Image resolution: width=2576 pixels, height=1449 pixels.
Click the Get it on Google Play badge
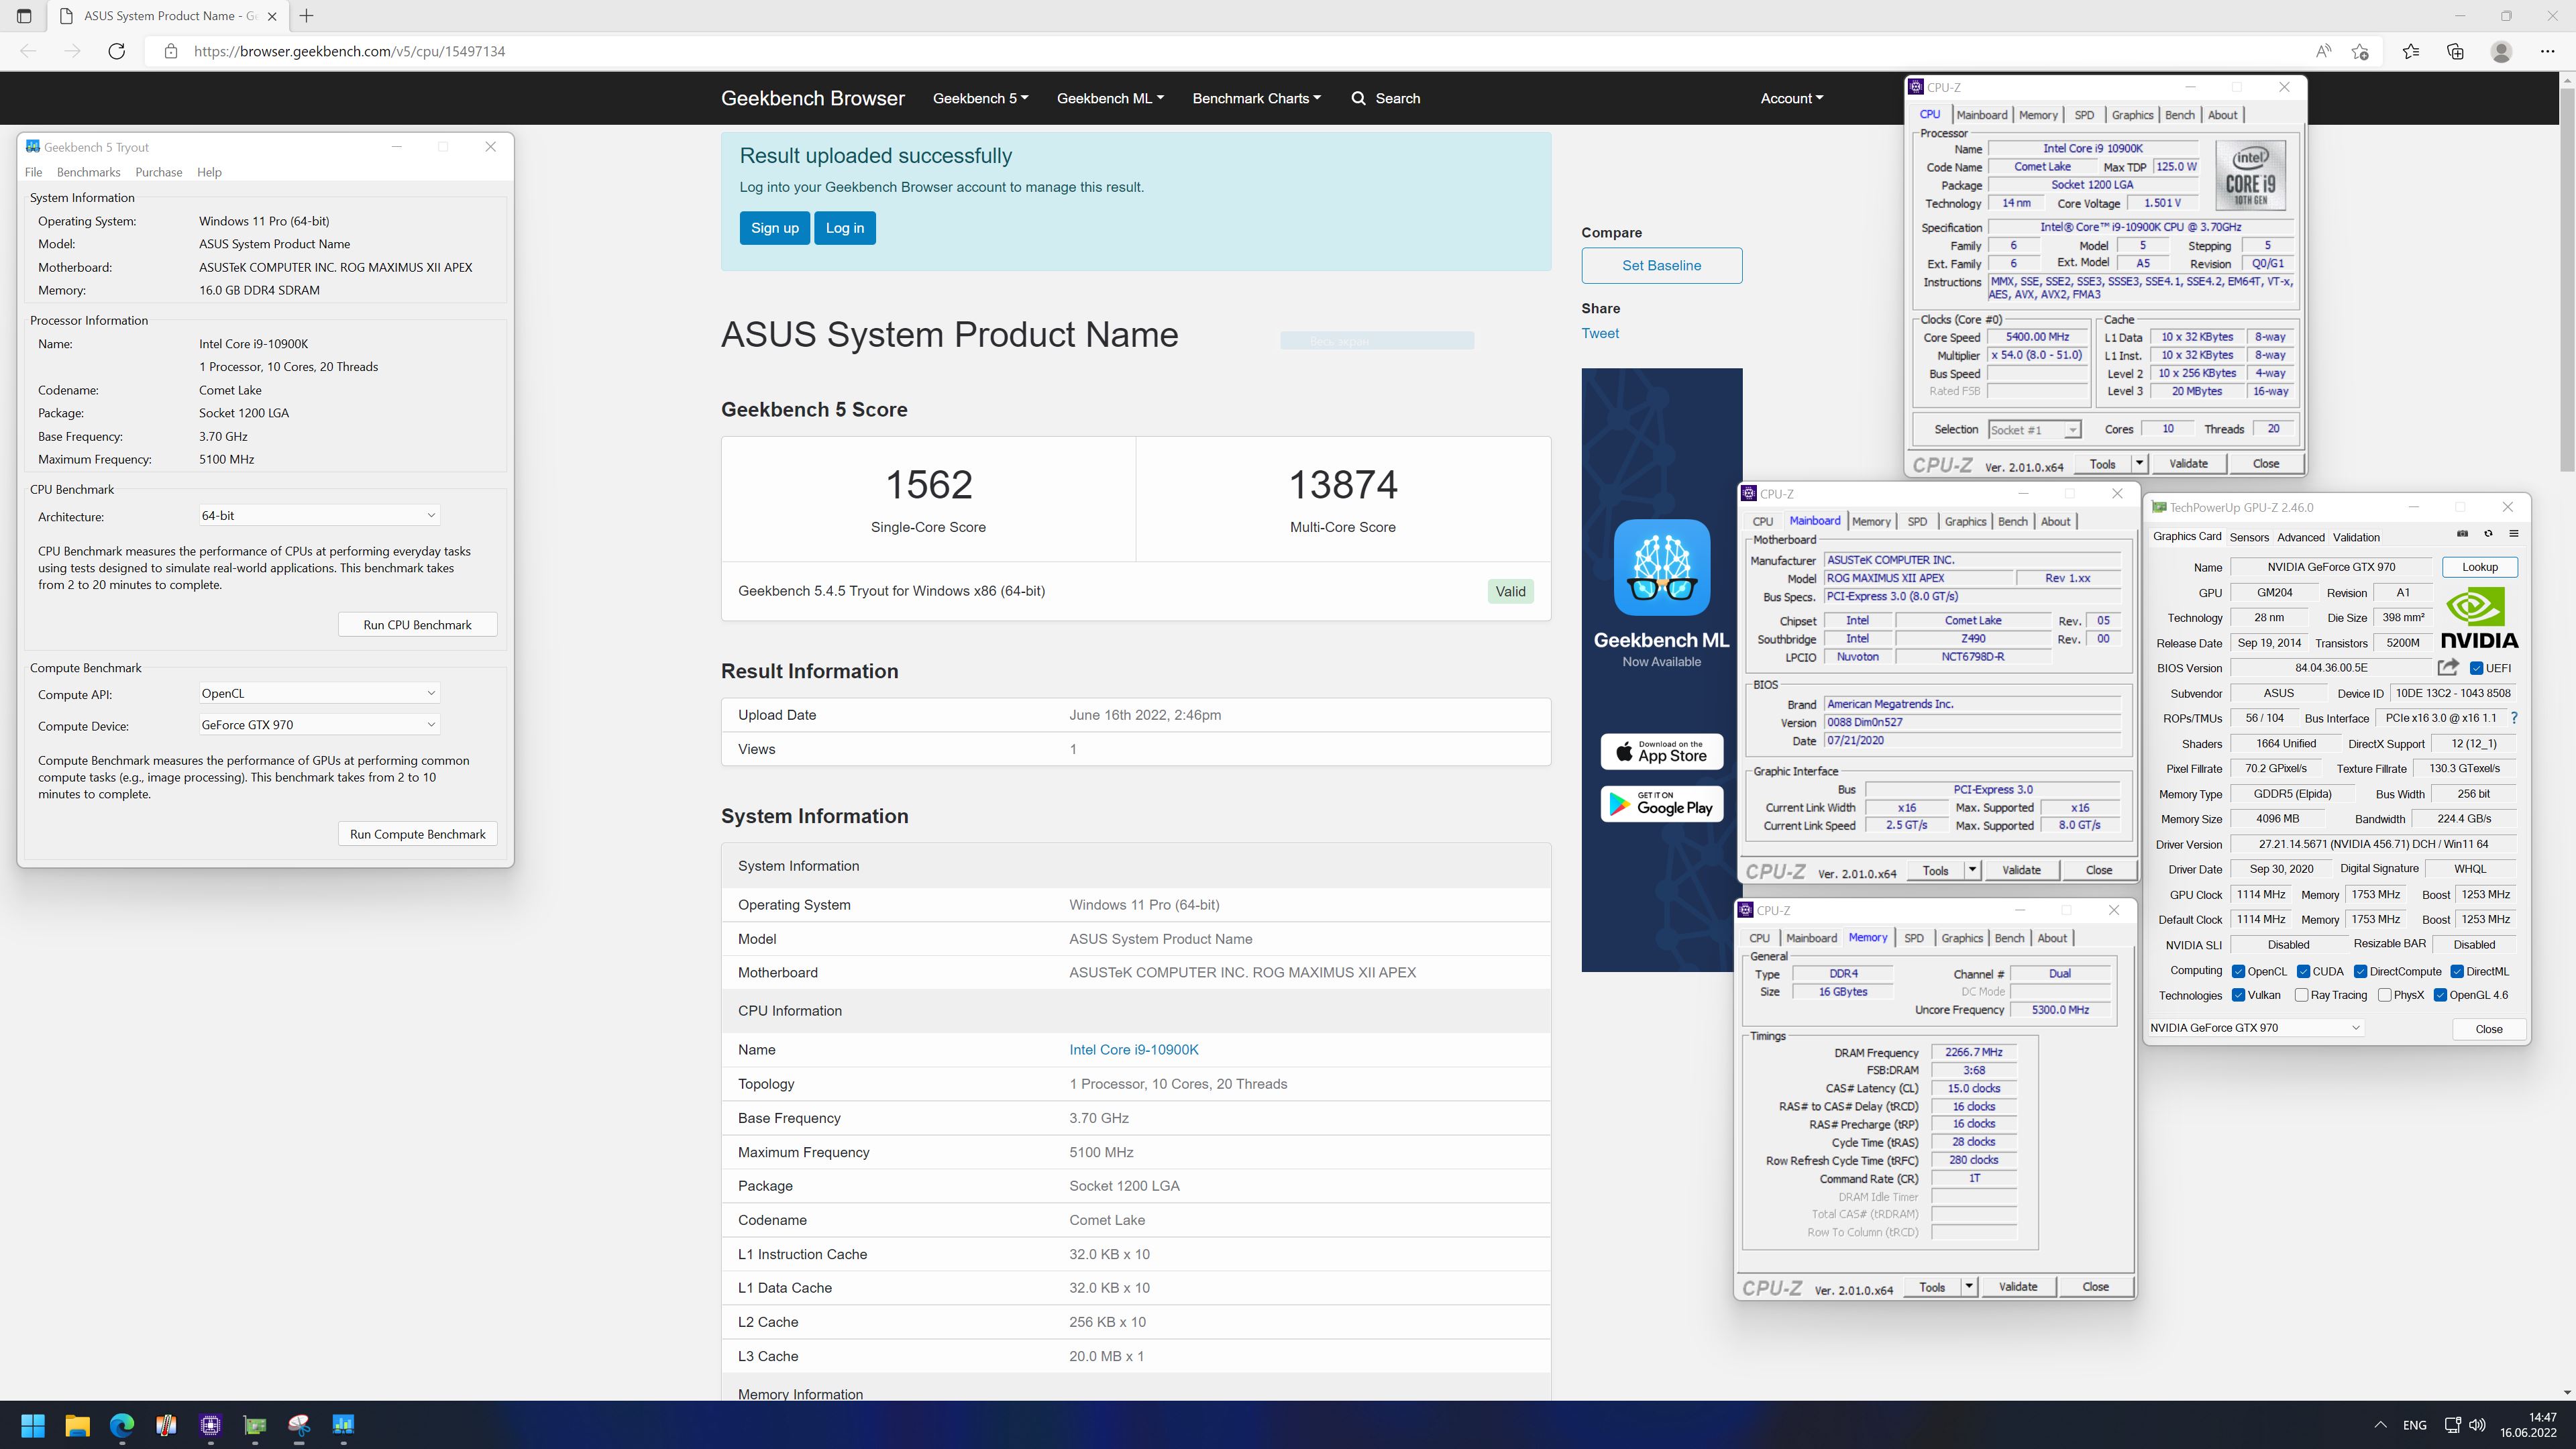[x=1662, y=803]
